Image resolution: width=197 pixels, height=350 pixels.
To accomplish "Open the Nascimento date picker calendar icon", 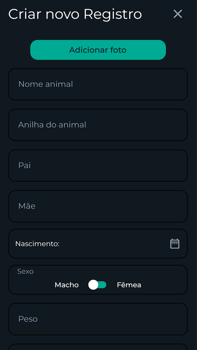I will [174, 243].
